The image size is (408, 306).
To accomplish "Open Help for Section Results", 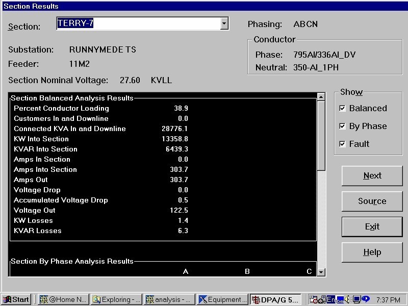I will [x=372, y=252].
